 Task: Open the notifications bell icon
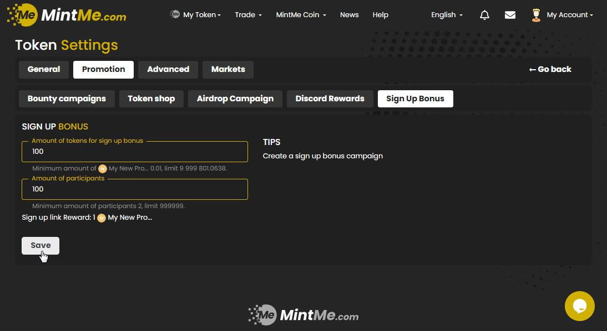[x=484, y=15]
